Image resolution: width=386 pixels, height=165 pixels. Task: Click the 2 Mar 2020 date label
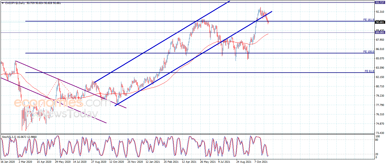[25, 162]
